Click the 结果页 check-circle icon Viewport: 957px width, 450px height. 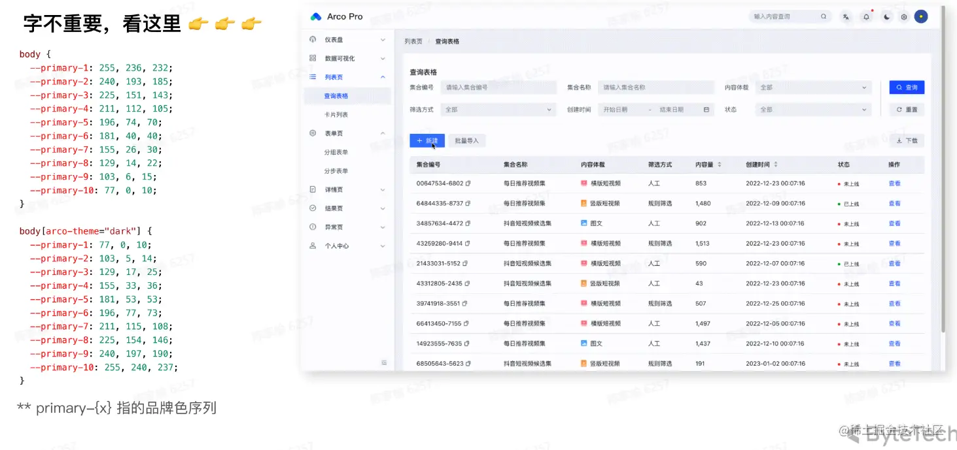(313, 208)
